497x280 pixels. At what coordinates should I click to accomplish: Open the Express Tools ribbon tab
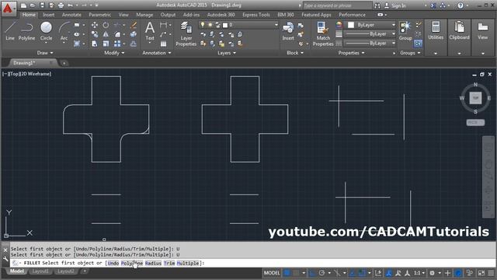click(x=256, y=15)
